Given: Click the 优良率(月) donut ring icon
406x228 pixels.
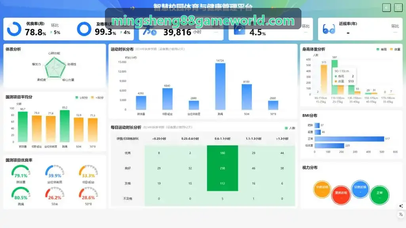Looking at the screenshot, I should pos(14,29).
